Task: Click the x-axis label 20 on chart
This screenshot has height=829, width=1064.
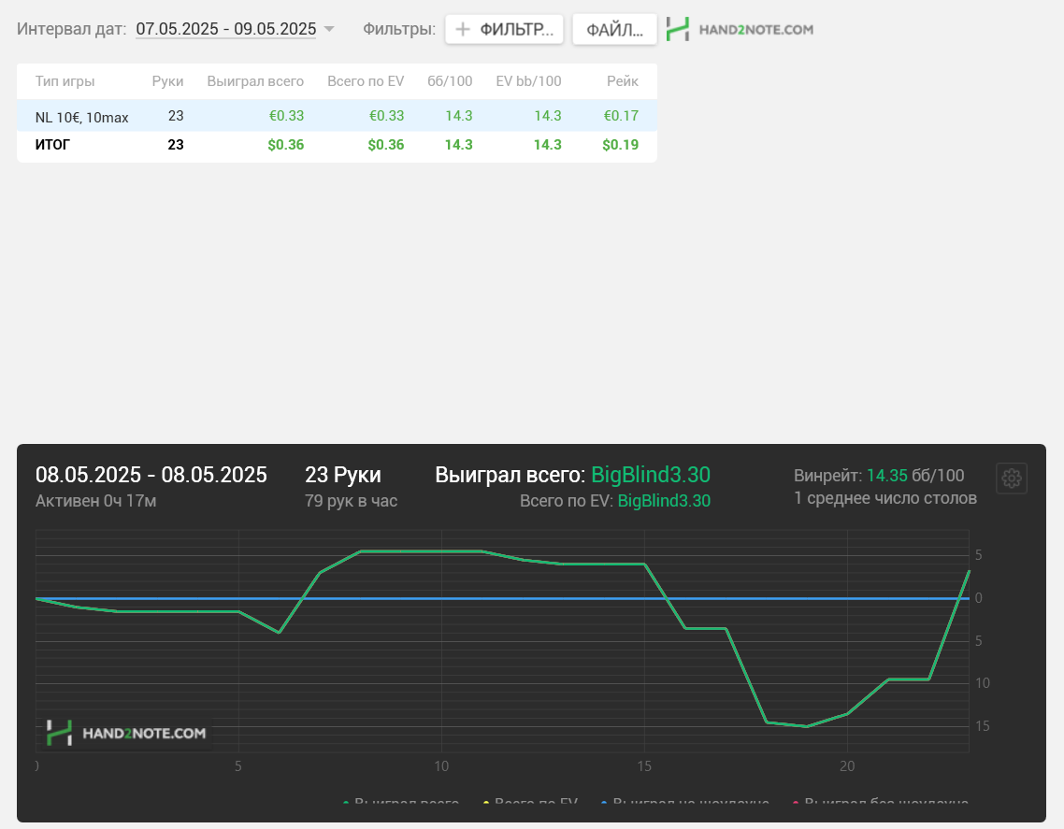Action: point(847,766)
